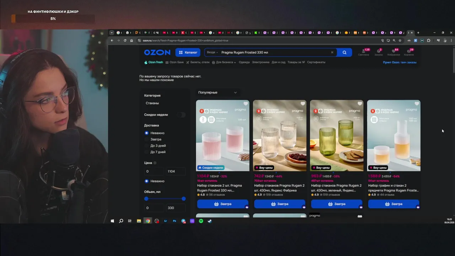The height and width of the screenshot is (256, 455).
Task: Open the Везде search scope dropdown
Action: 212,52
